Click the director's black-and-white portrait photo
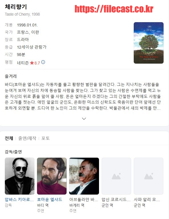 [20, 176]
